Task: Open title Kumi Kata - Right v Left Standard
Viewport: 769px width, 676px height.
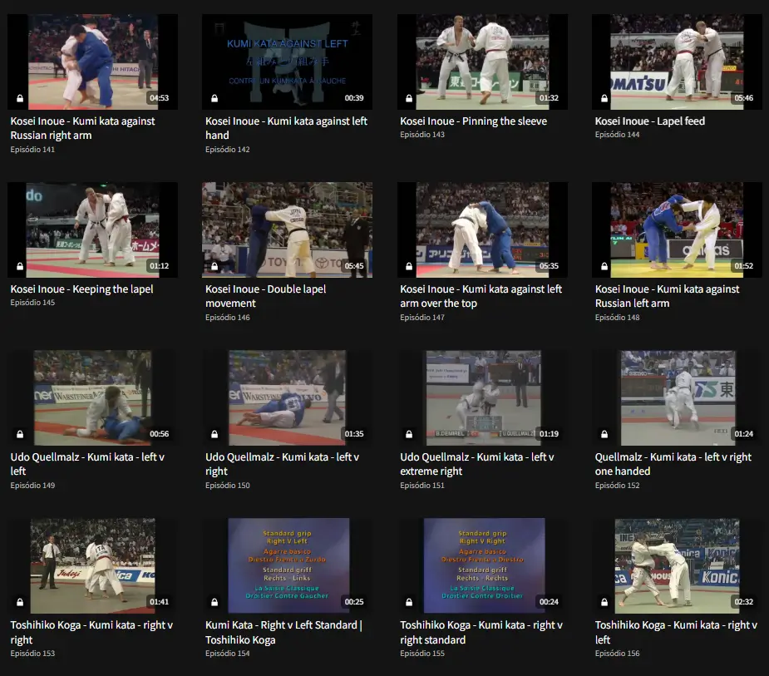Action: click(283, 632)
